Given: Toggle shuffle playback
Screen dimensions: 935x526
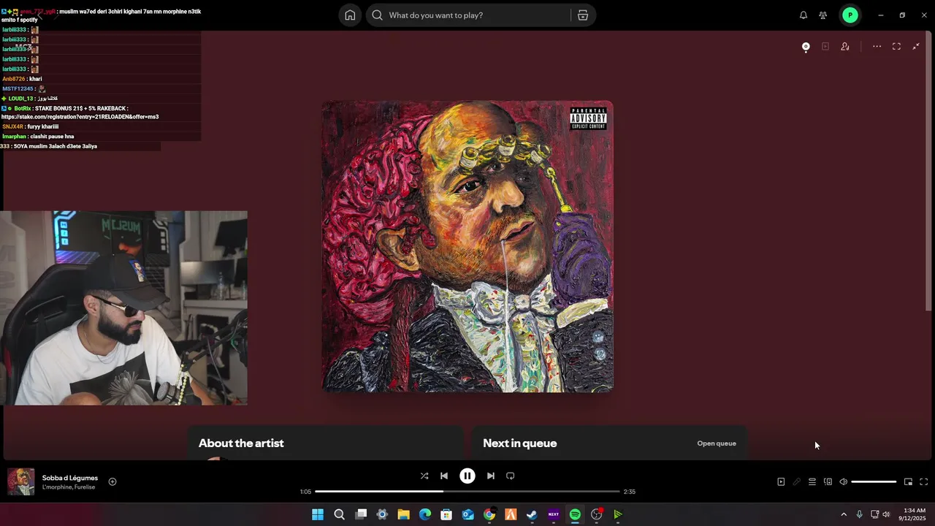Looking at the screenshot, I should tap(424, 476).
